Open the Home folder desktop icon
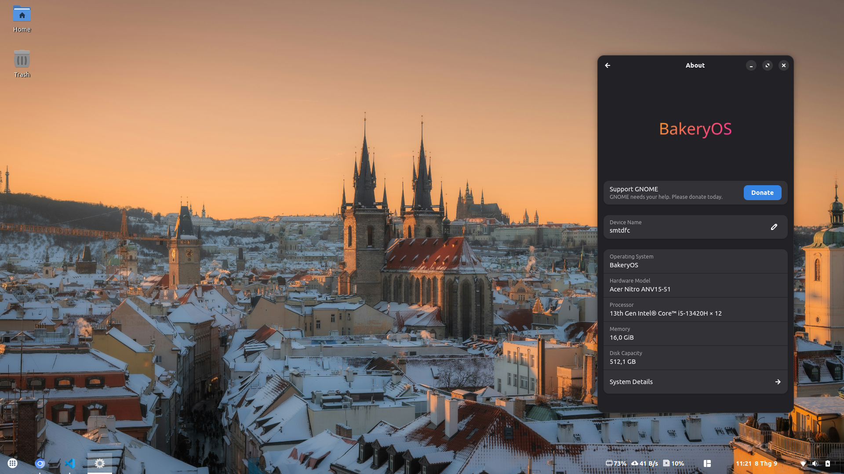844x474 pixels. [22, 19]
